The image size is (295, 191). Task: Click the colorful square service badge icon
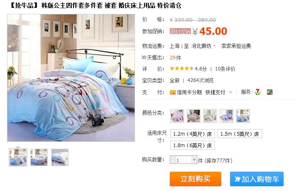pos(270,92)
